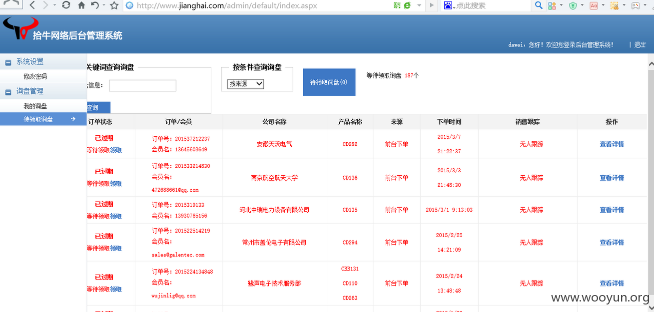Click the 退出 logout link
The height and width of the screenshot is (312, 654).
(x=640, y=45)
